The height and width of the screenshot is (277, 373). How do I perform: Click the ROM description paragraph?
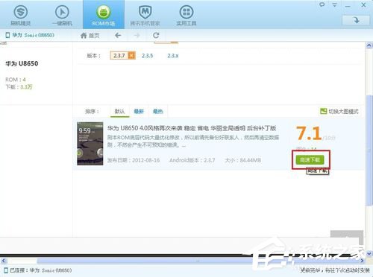coord(193,141)
